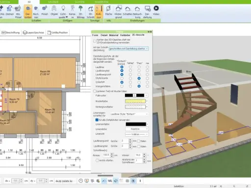Click the Rechnen shadow calculation icon
Viewport: 251px width, 188px height.
tap(36, 12)
